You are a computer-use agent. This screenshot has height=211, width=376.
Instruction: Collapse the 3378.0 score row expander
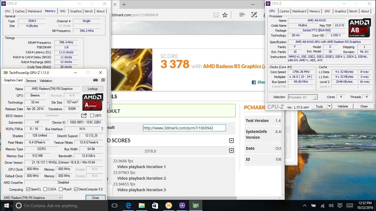pyautogui.click(x=231, y=151)
